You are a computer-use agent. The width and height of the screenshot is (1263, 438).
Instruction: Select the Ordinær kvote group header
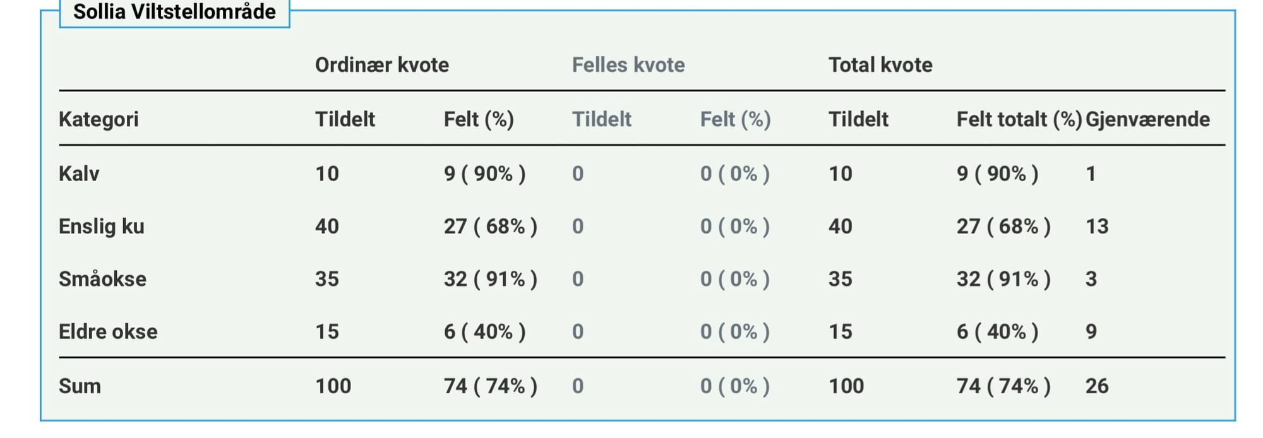382,65
